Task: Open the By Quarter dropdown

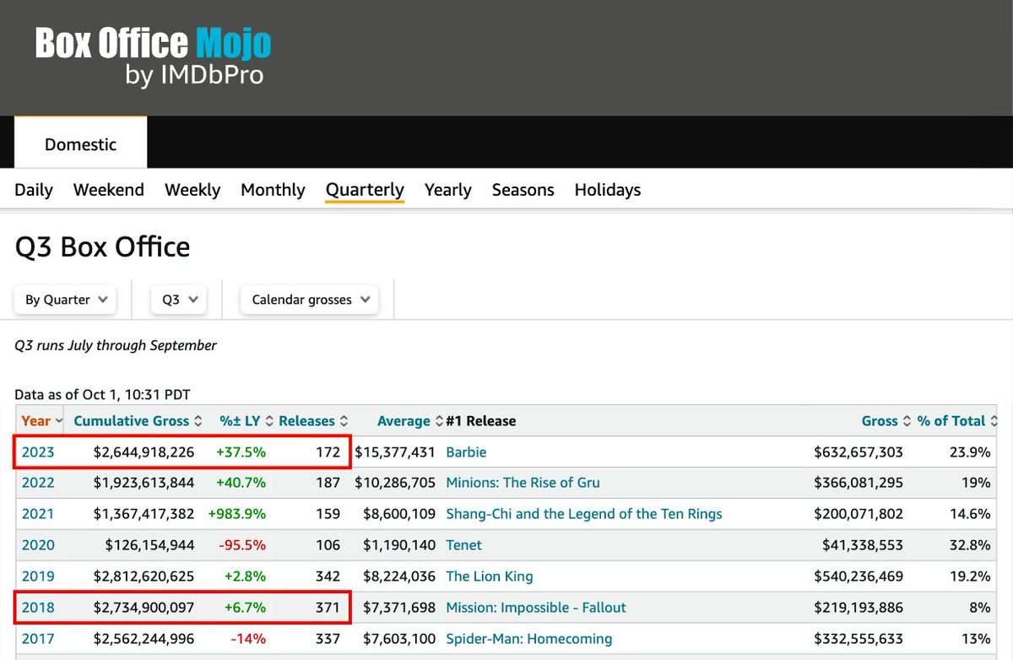Action: coord(65,300)
